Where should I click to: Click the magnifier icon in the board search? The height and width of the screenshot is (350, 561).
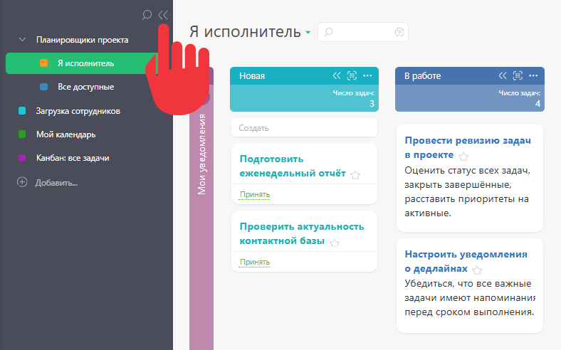point(328,32)
